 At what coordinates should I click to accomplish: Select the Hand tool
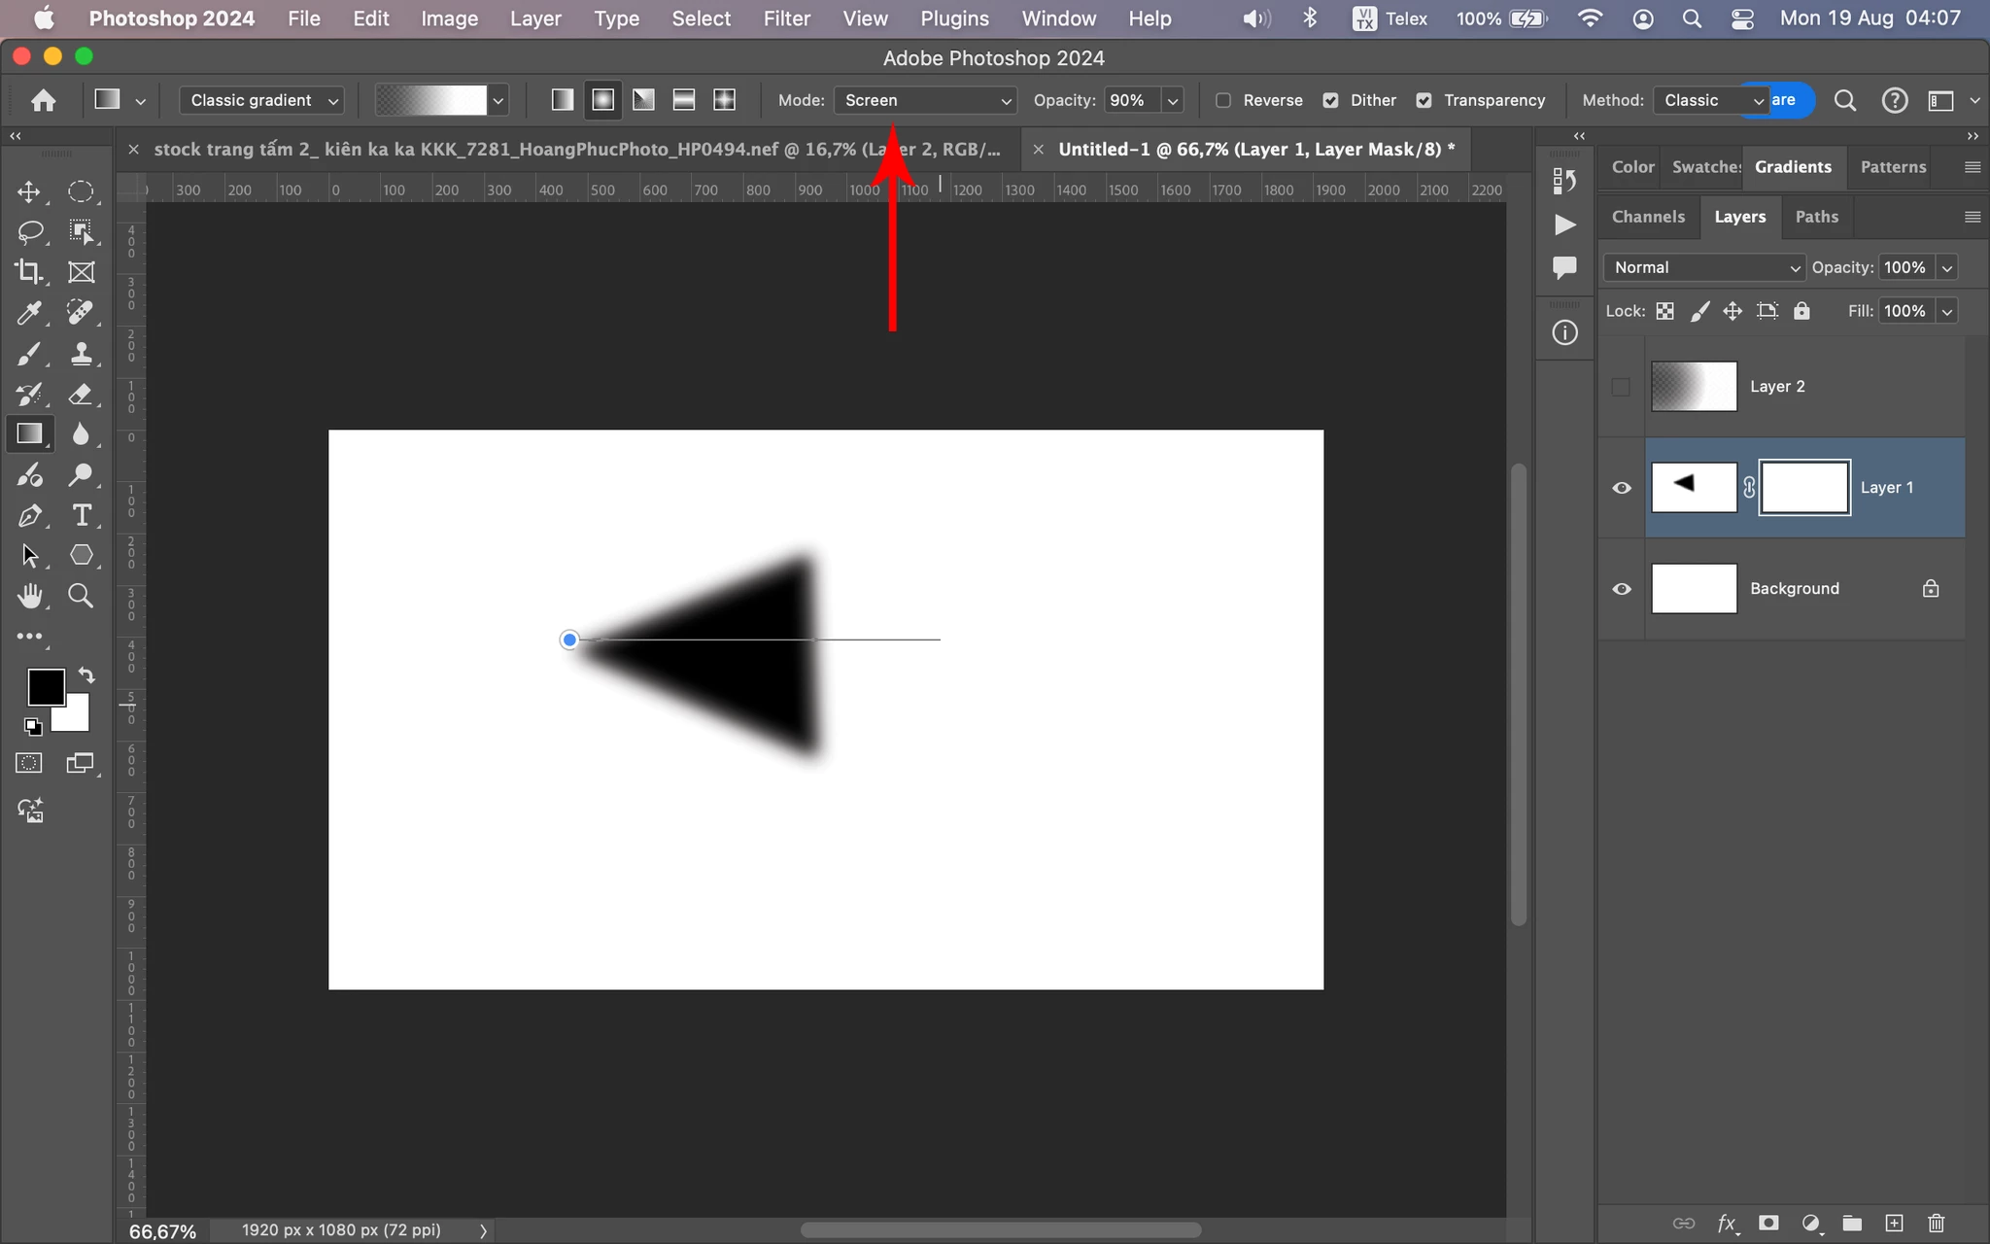(28, 596)
